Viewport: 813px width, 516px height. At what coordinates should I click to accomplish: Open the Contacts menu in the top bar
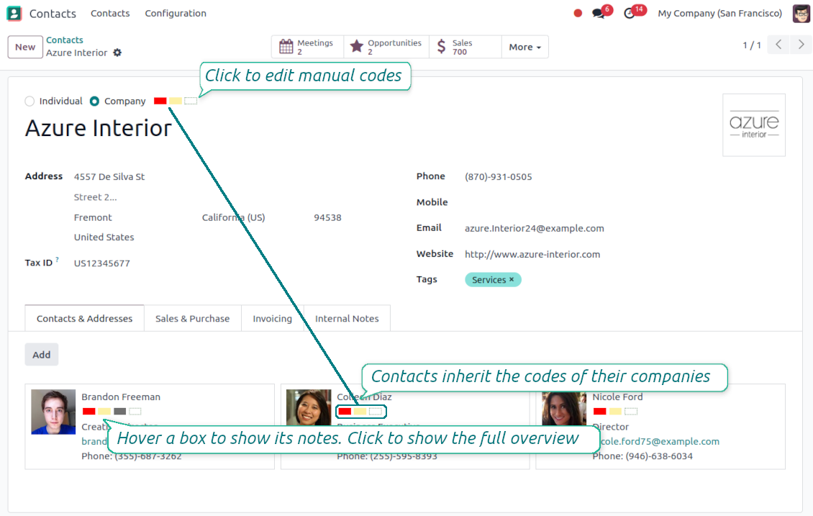click(x=110, y=14)
